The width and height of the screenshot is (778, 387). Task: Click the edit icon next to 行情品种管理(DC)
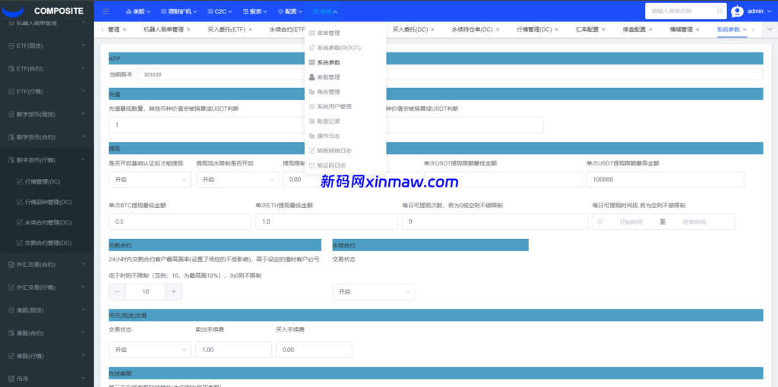pos(20,202)
